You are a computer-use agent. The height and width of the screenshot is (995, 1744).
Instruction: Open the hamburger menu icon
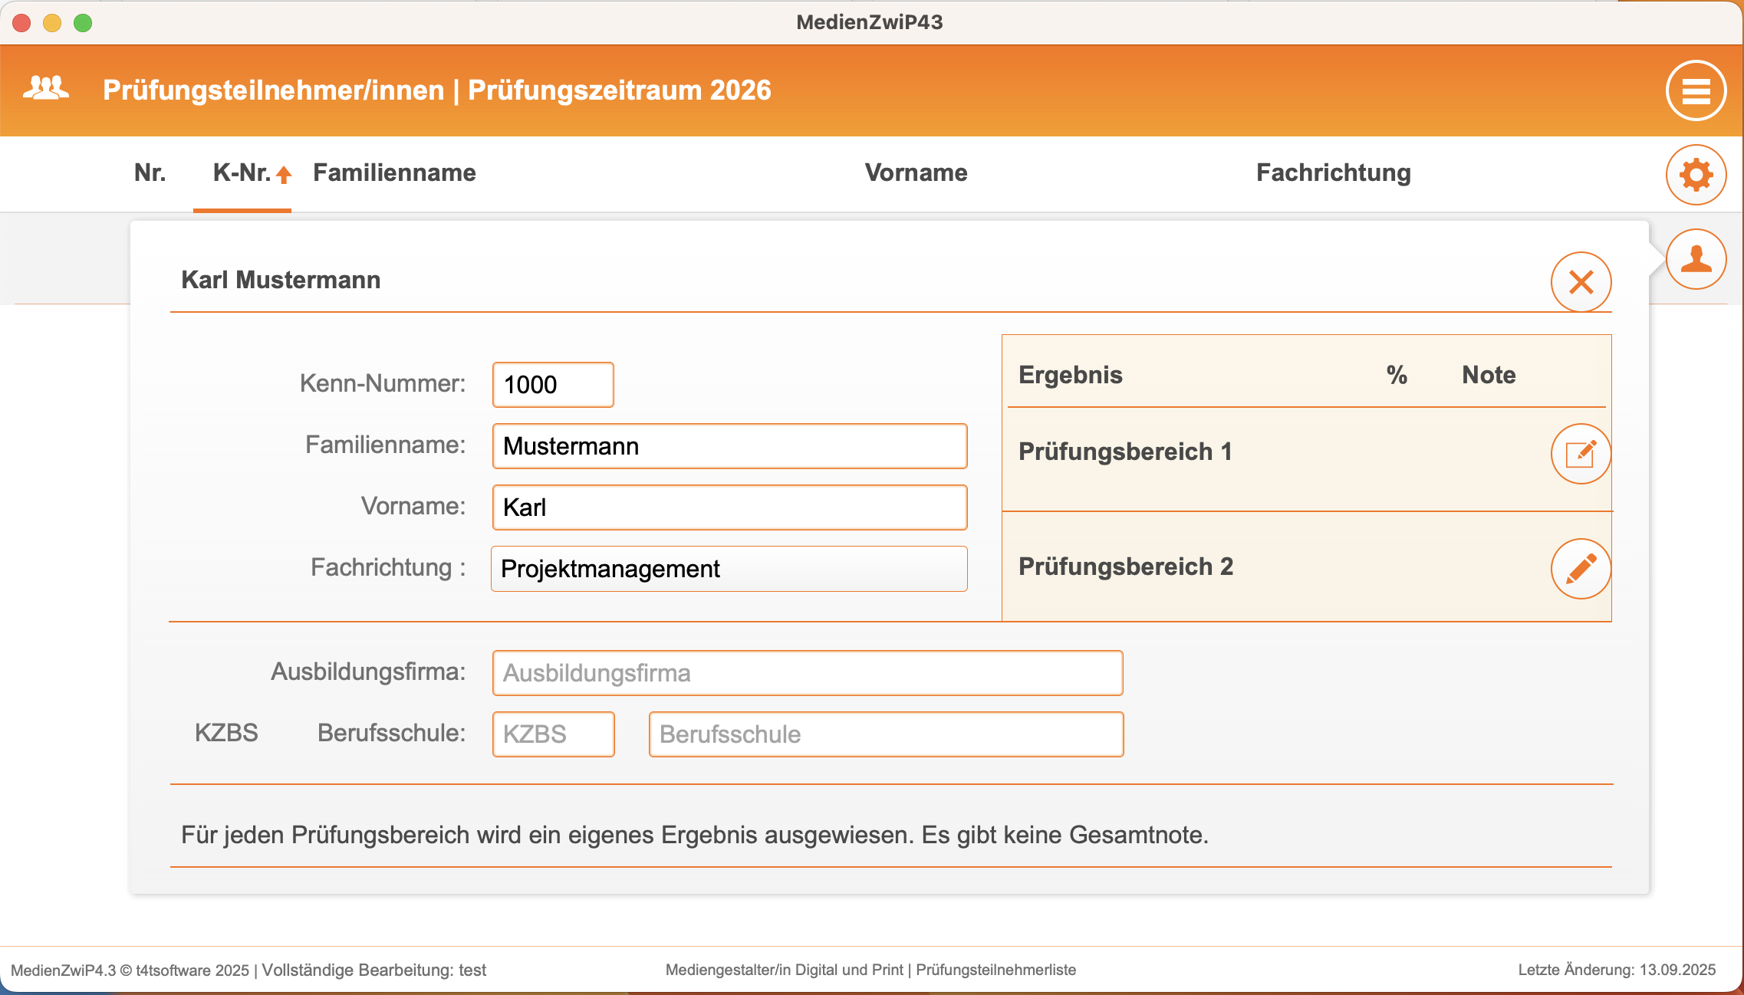point(1696,91)
